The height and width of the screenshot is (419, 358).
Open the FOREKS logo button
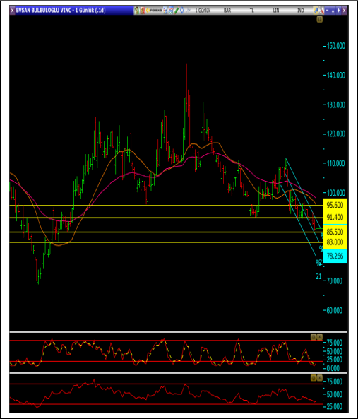coord(154,11)
